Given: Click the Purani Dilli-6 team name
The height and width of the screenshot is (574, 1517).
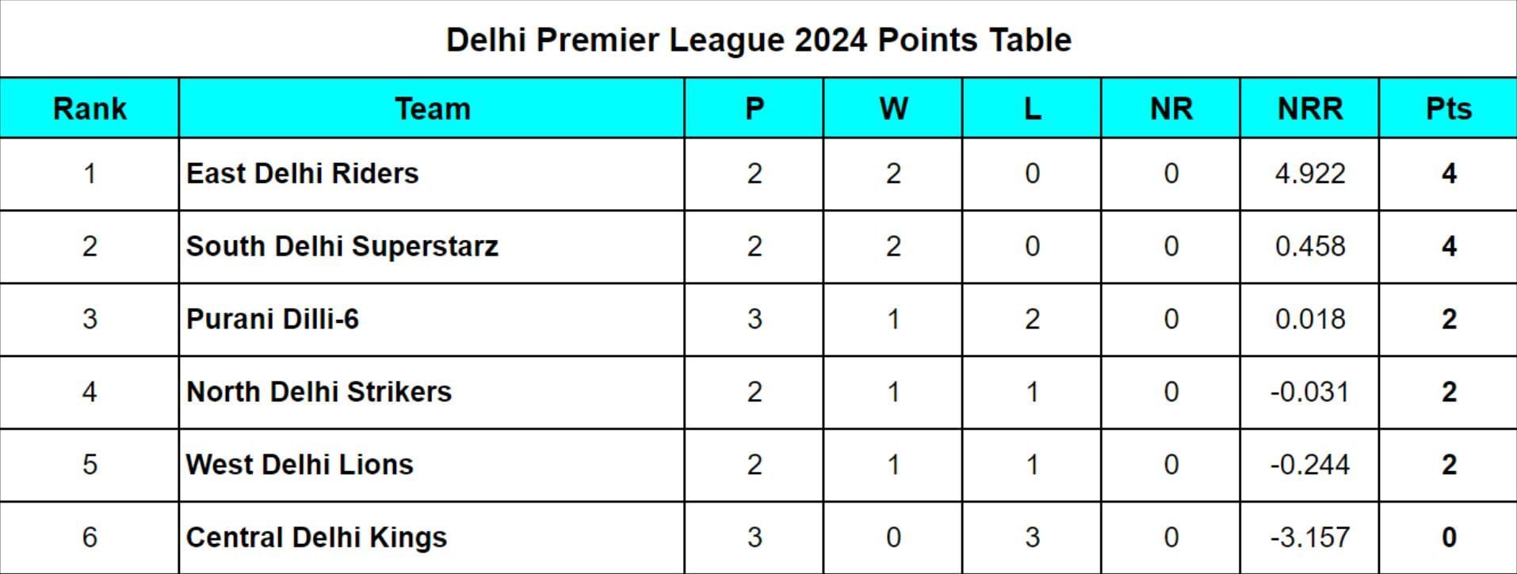Looking at the screenshot, I should pos(272,319).
